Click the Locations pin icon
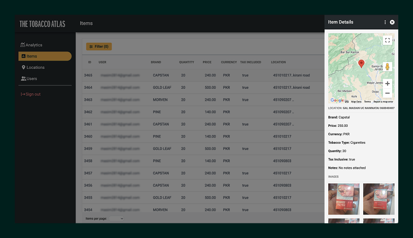 [x=23, y=68]
